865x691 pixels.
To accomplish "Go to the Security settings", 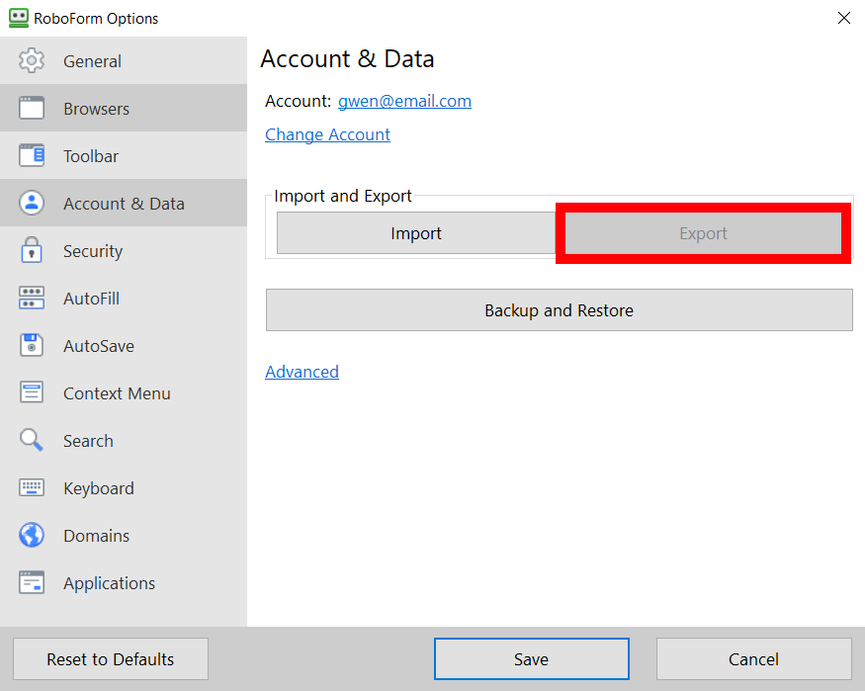I will (x=124, y=250).
